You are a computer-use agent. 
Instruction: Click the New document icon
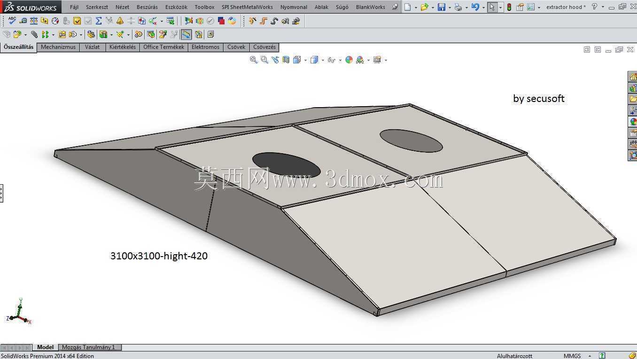click(x=407, y=7)
